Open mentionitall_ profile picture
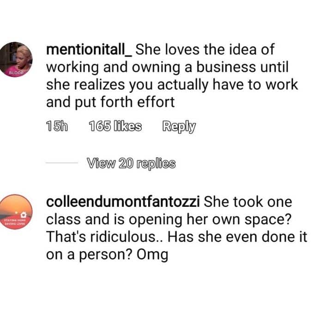 (x=16, y=59)
